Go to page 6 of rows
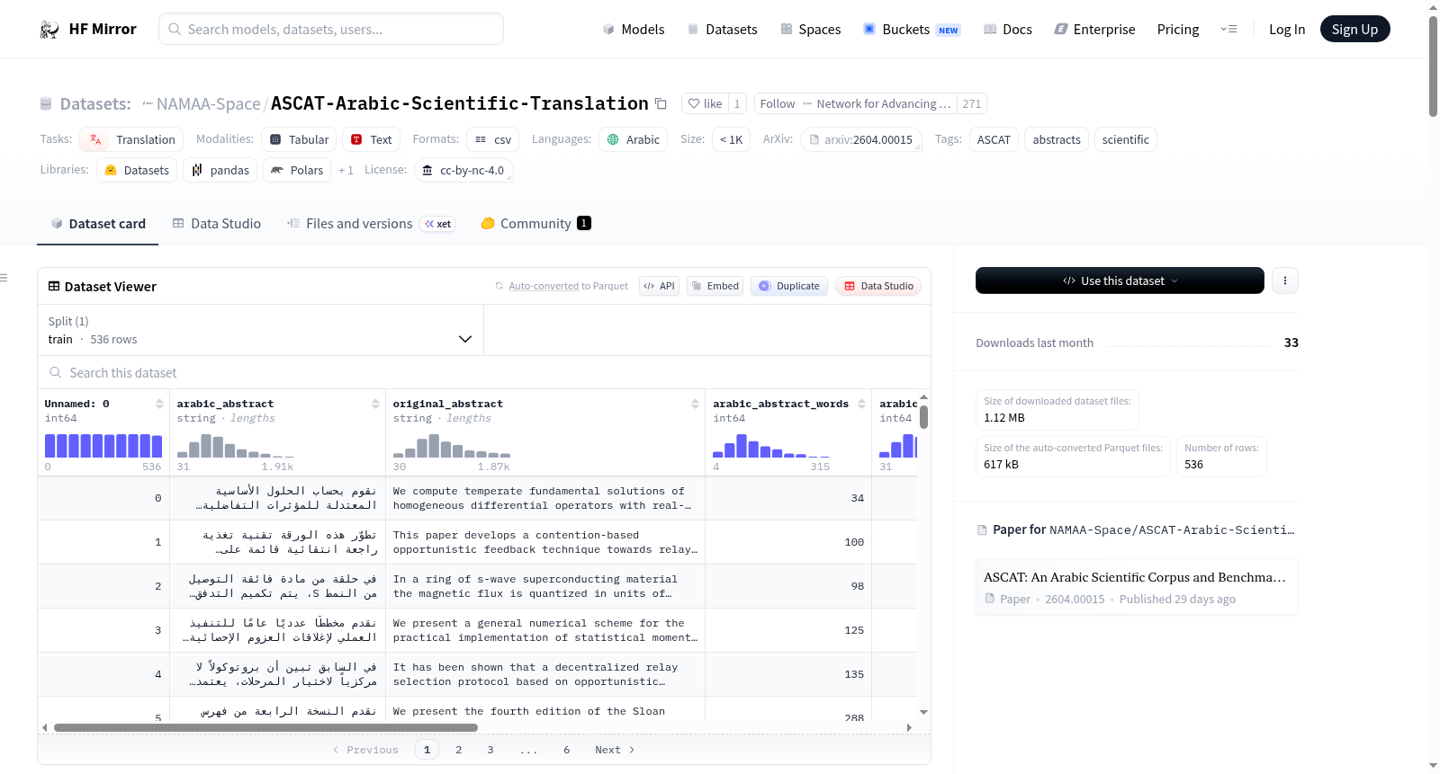This screenshot has height=774, width=1440. [x=567, y=750]
